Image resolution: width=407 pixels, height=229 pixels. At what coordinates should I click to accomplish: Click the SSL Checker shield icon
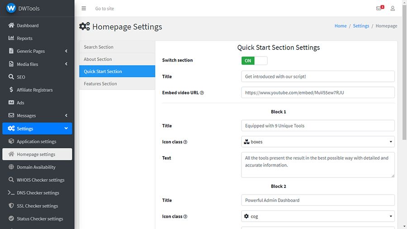pos(11,206)
